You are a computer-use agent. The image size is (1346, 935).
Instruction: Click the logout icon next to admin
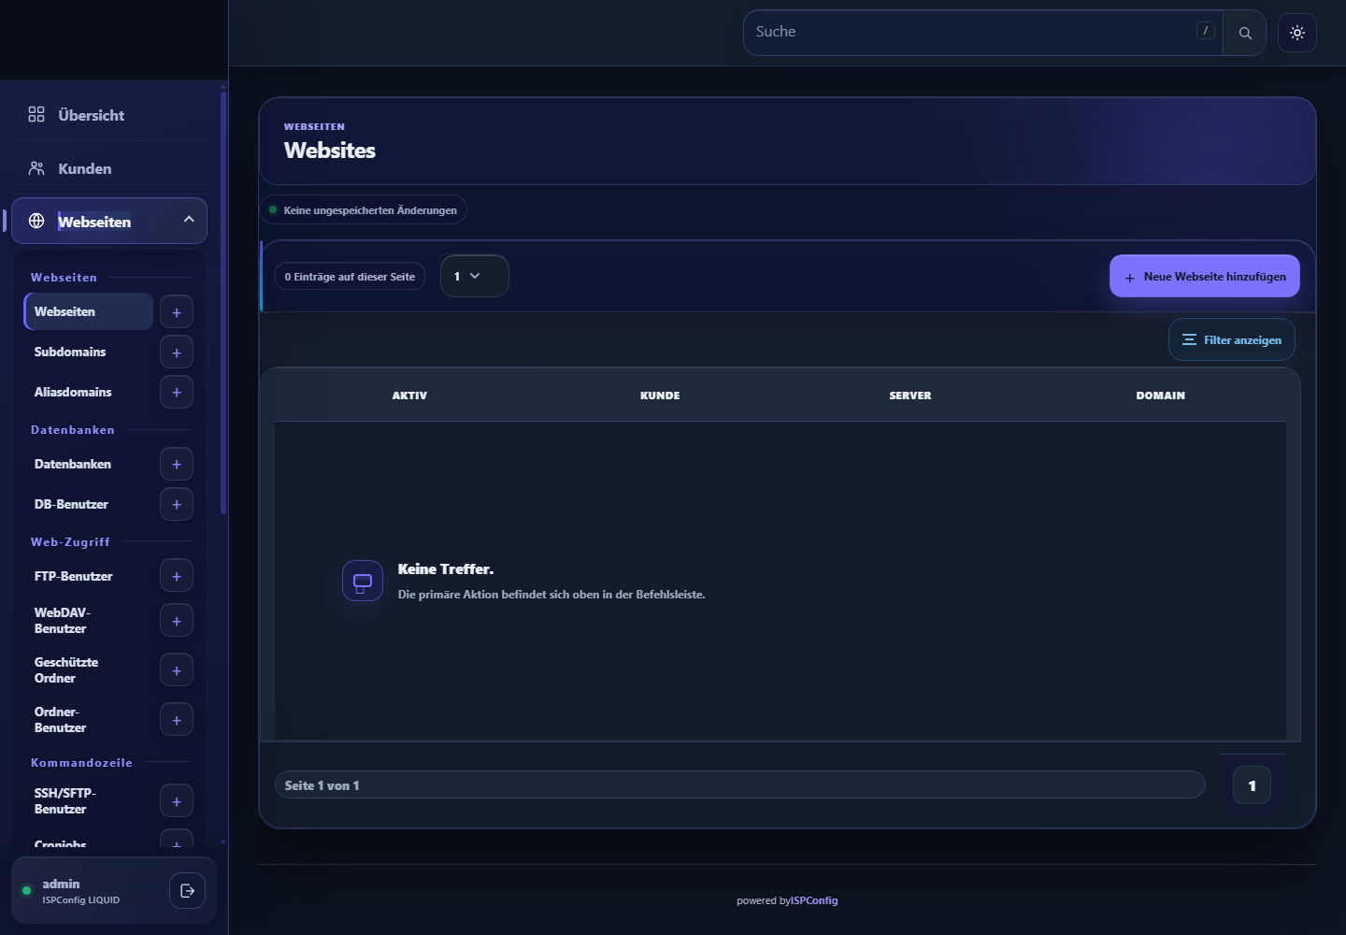187,890
